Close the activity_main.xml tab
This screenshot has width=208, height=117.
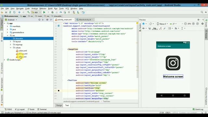click(73, 19)
